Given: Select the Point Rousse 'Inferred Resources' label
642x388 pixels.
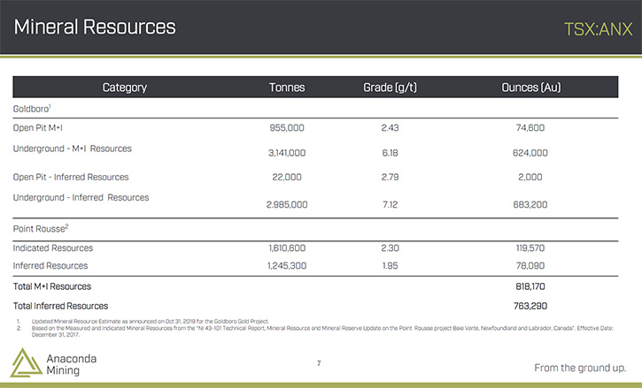Looking at the screenshot, I should pyautogui.click(x=50, y=266).
